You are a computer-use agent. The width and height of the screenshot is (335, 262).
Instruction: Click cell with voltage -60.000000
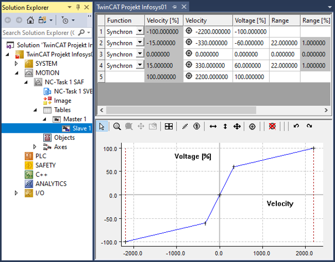pyautogui.click(x=251, y=43)
